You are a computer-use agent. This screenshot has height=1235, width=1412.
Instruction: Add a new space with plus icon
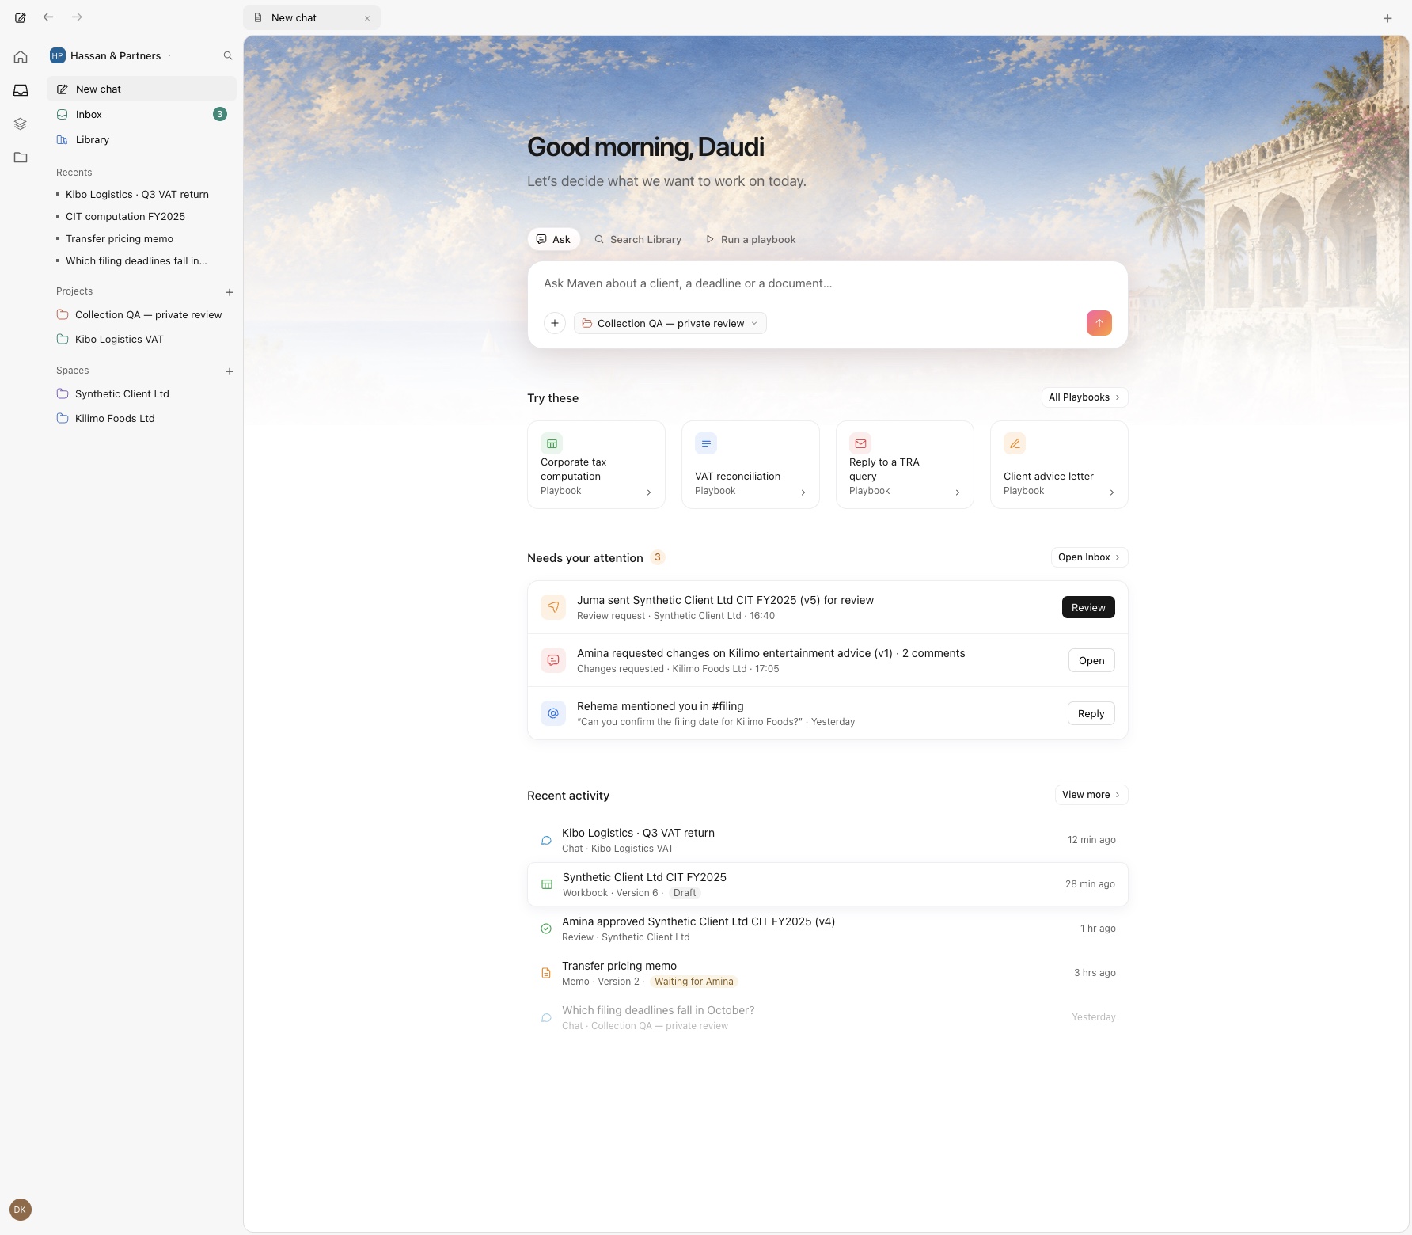point(230,371)
